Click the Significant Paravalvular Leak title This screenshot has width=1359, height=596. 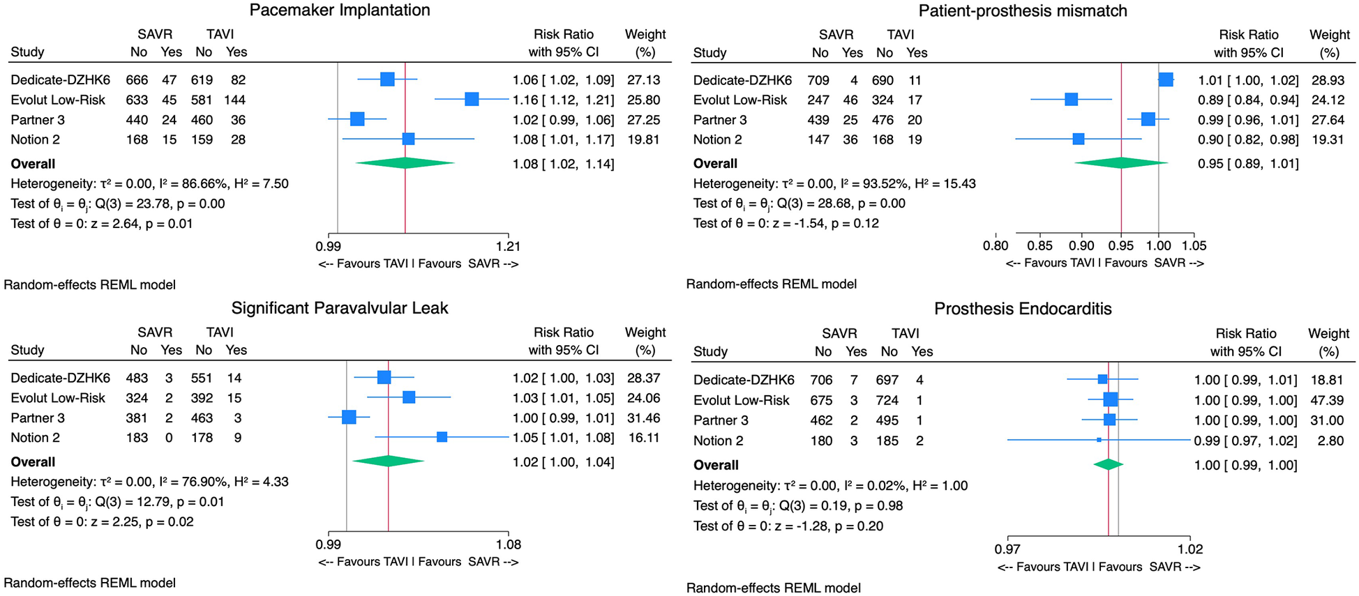pos(340,308)
